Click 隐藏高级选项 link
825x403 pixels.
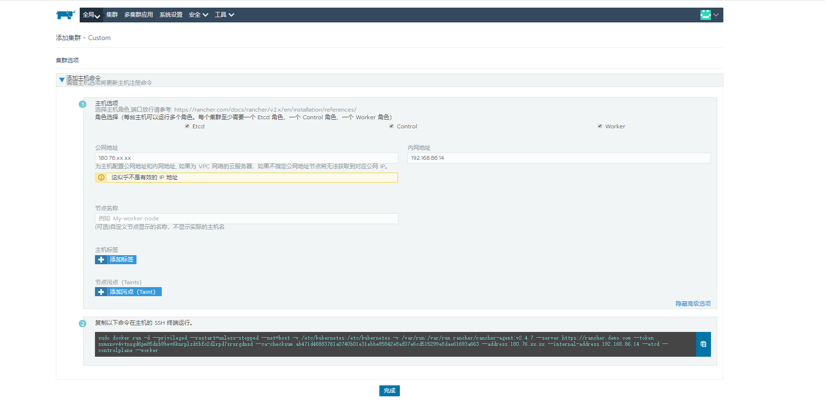pos(693,304)
